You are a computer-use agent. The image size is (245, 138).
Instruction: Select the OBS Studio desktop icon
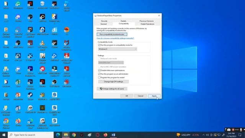coord(54,83)
